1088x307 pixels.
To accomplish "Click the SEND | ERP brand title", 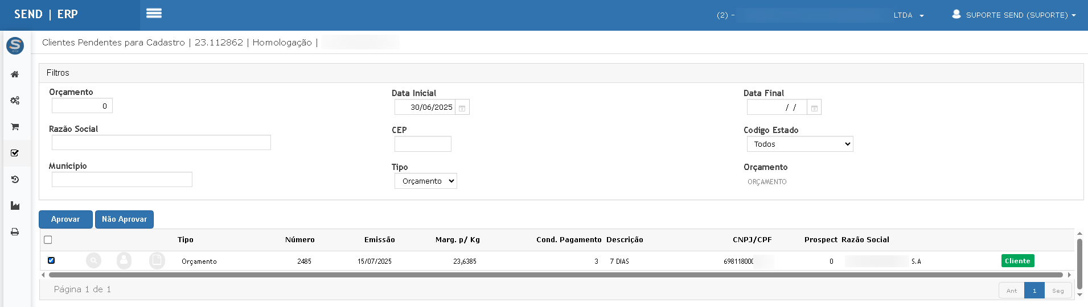I will pyautogui.click(x=46, y=14).
